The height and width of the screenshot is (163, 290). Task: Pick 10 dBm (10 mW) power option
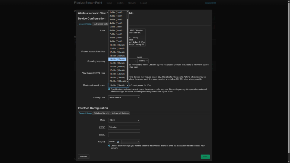(117, 45)
